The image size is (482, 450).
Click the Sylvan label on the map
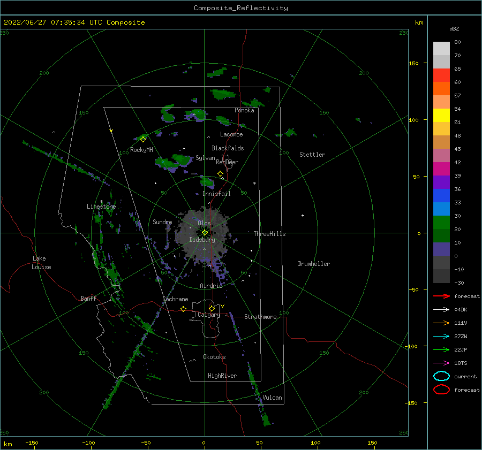pyautogui.click(x=205, y=158)
